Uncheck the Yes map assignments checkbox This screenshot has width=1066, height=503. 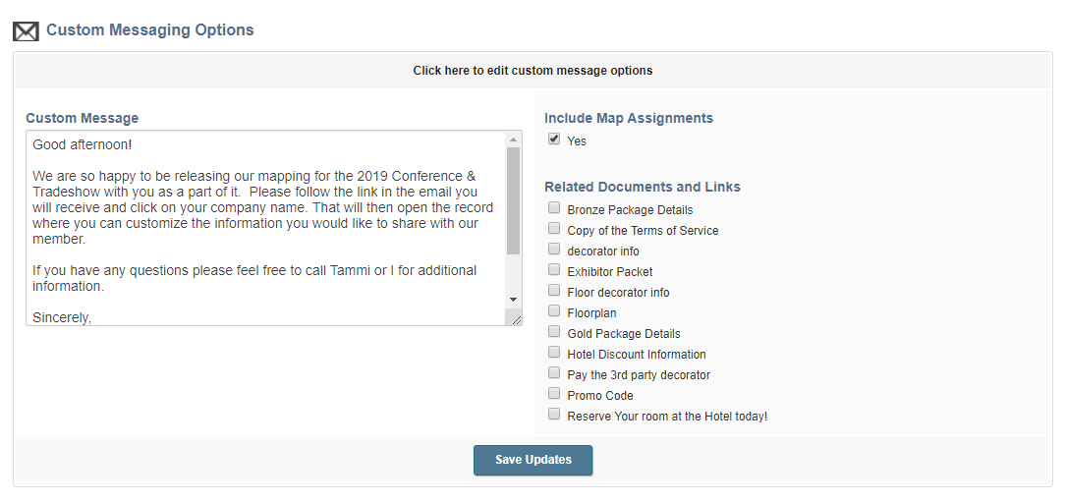point(554,140)
